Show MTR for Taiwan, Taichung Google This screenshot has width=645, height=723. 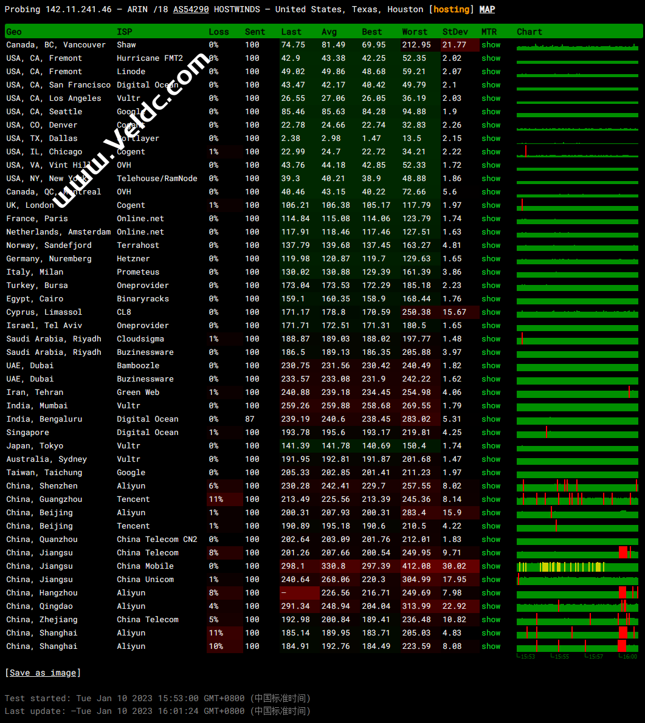tap(491, 473)
